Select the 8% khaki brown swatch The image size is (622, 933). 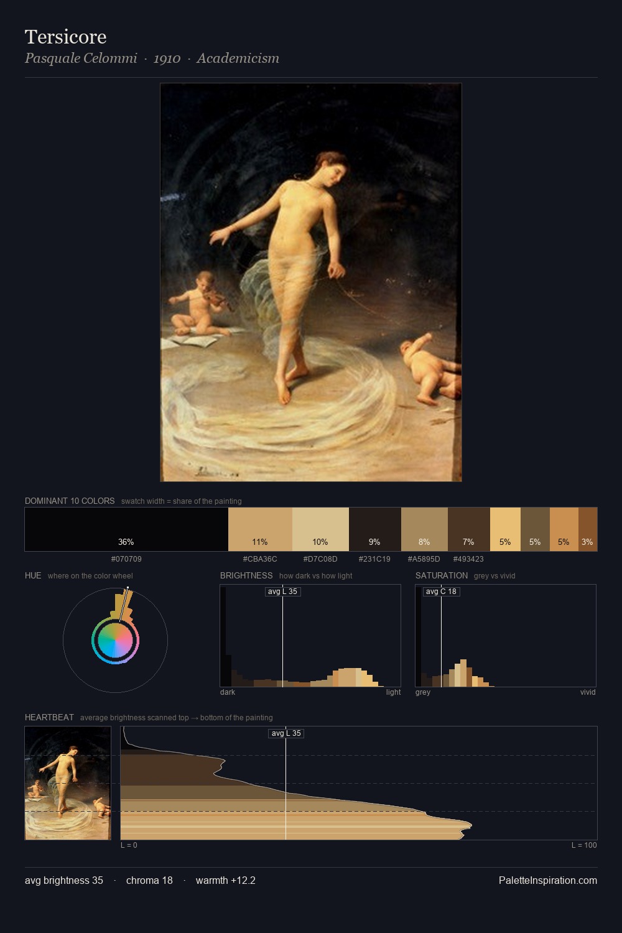tap(424, 529)
